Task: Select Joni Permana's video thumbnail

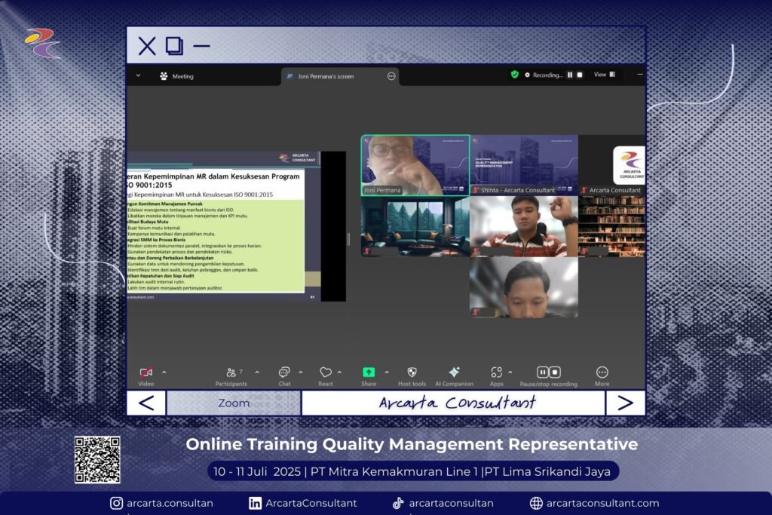Action: pos(415,165)
